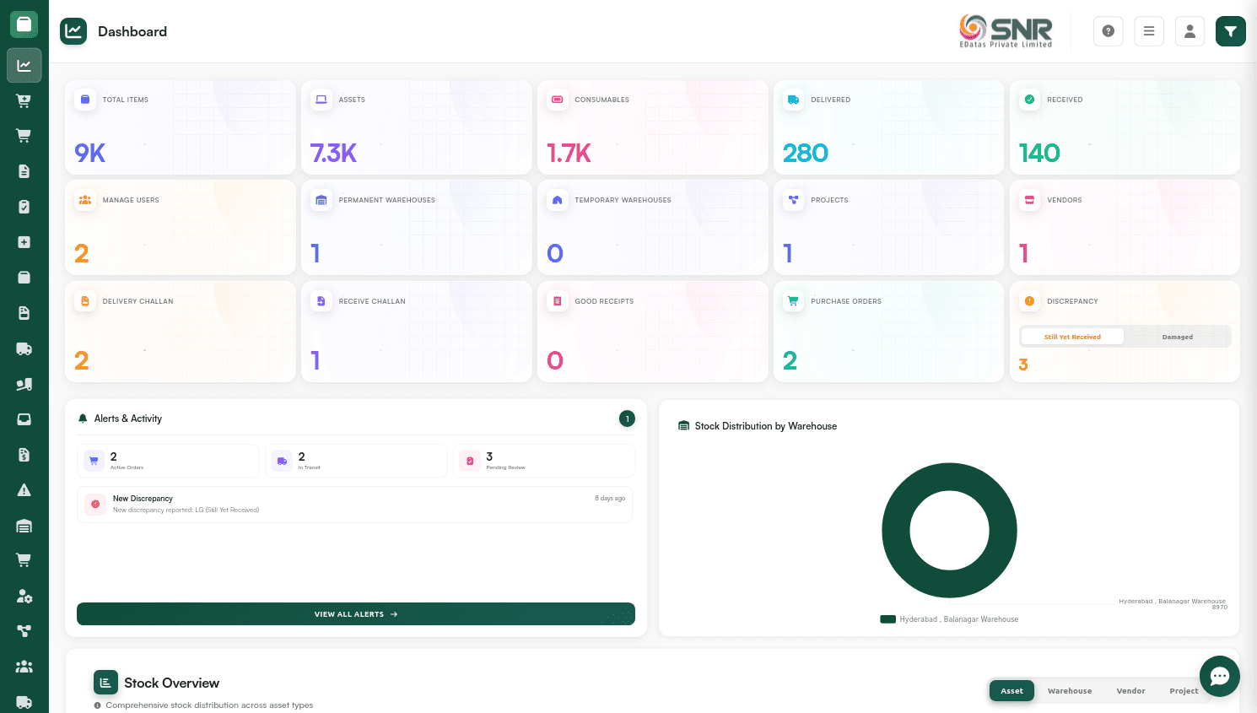Toggle Hyderabad Balanagar Warehouse legend entry

[x=950, y=619]
